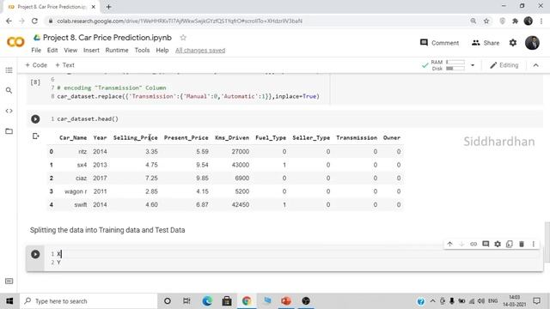
Task: Add a new Text cell
Action: pos(64,65)
